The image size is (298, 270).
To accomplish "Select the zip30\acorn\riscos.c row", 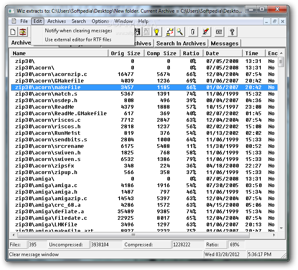I will 144,120.
